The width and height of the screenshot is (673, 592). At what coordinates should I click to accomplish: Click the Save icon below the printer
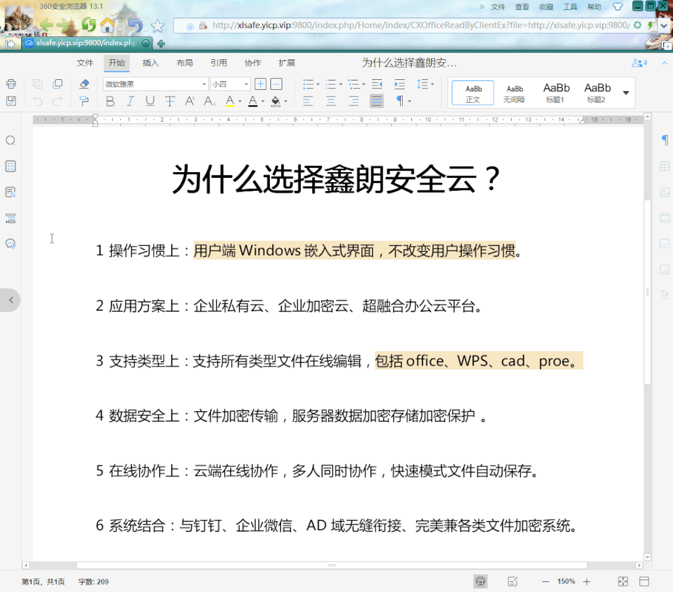tap(11, 102)
